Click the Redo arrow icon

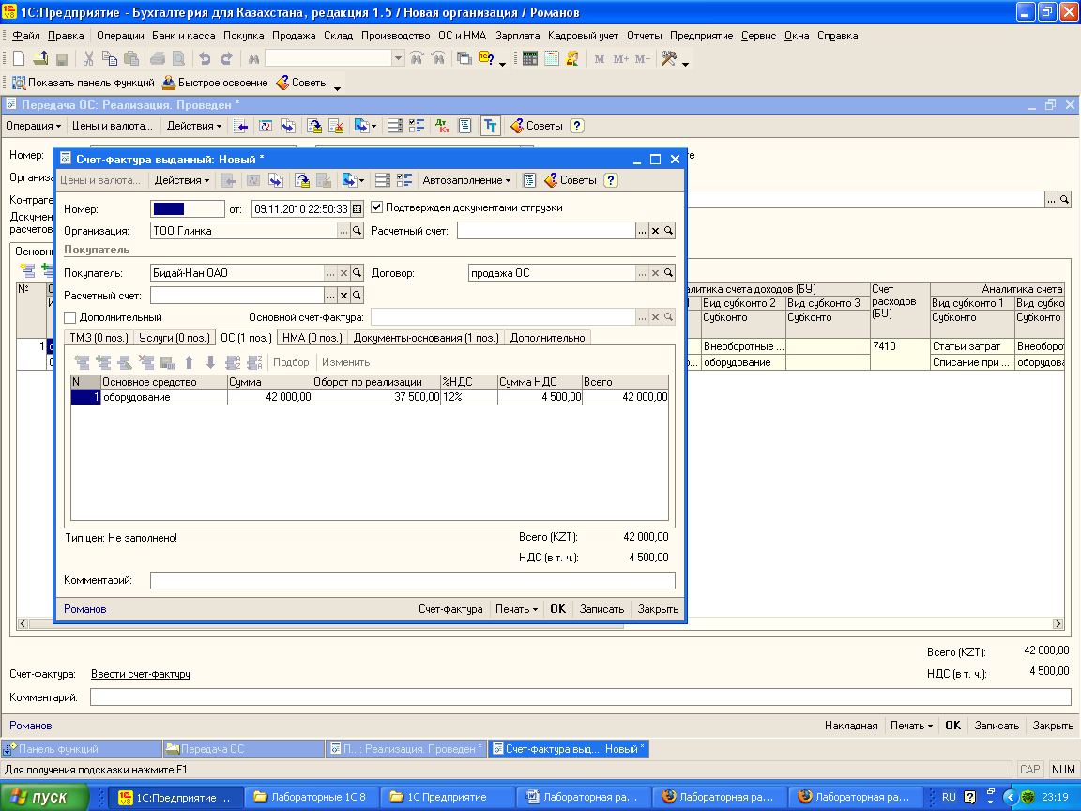(x=227, y=58)
